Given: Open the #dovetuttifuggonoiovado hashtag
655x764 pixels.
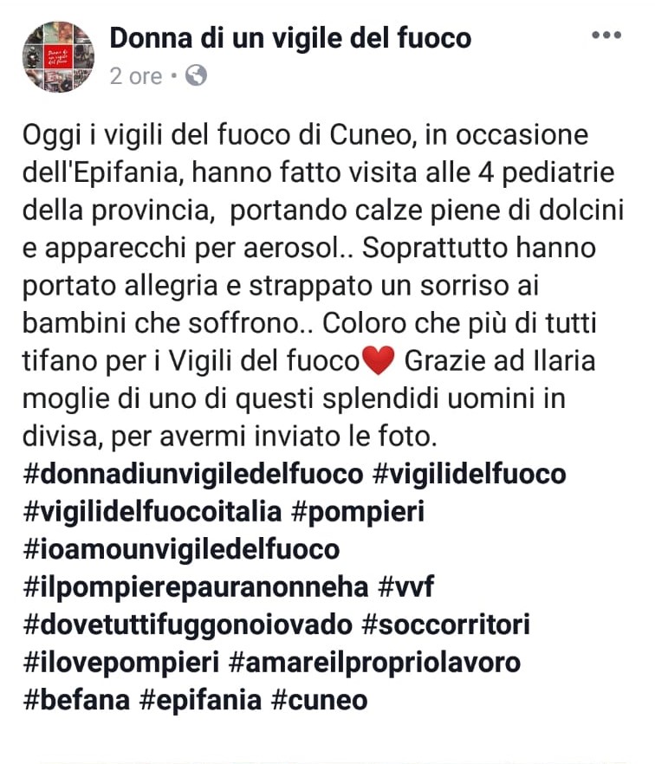Looking at the screenshot, I should tap(188, 625).
